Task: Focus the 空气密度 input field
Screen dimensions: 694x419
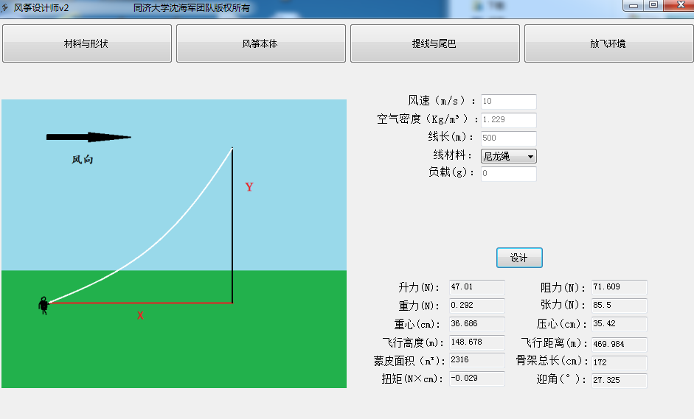Action: pos(508,120)
